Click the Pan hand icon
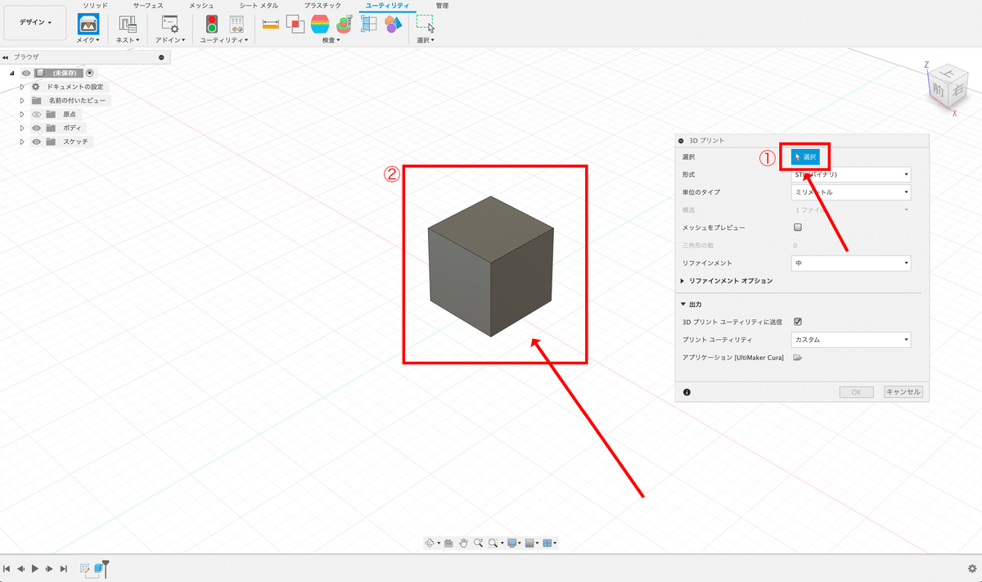 click(463, 543)
